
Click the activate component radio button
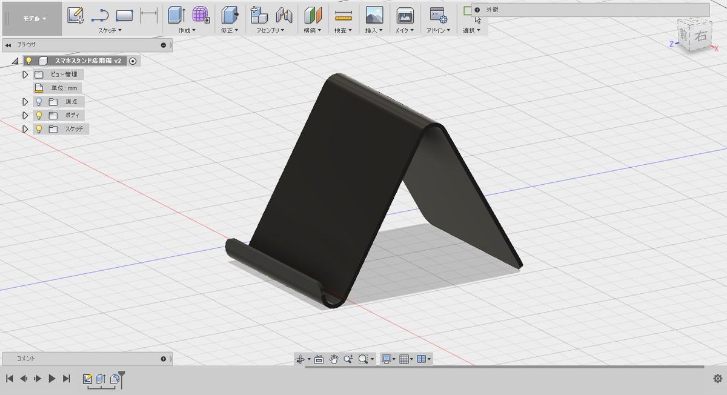[x=133, y=61]
